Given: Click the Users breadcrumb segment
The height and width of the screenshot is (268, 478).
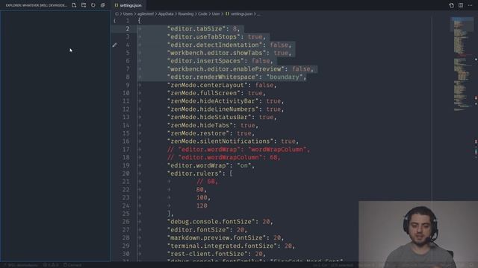Looking at the screenshot, I should click(128, 13).
